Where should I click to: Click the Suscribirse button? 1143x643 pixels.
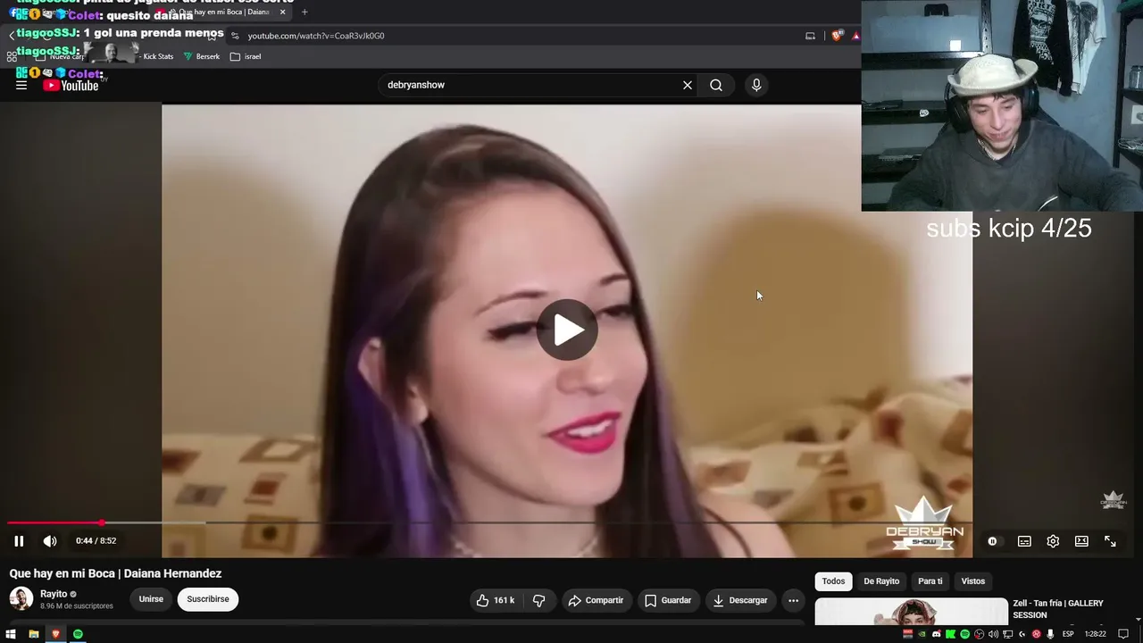pos(208,599)
